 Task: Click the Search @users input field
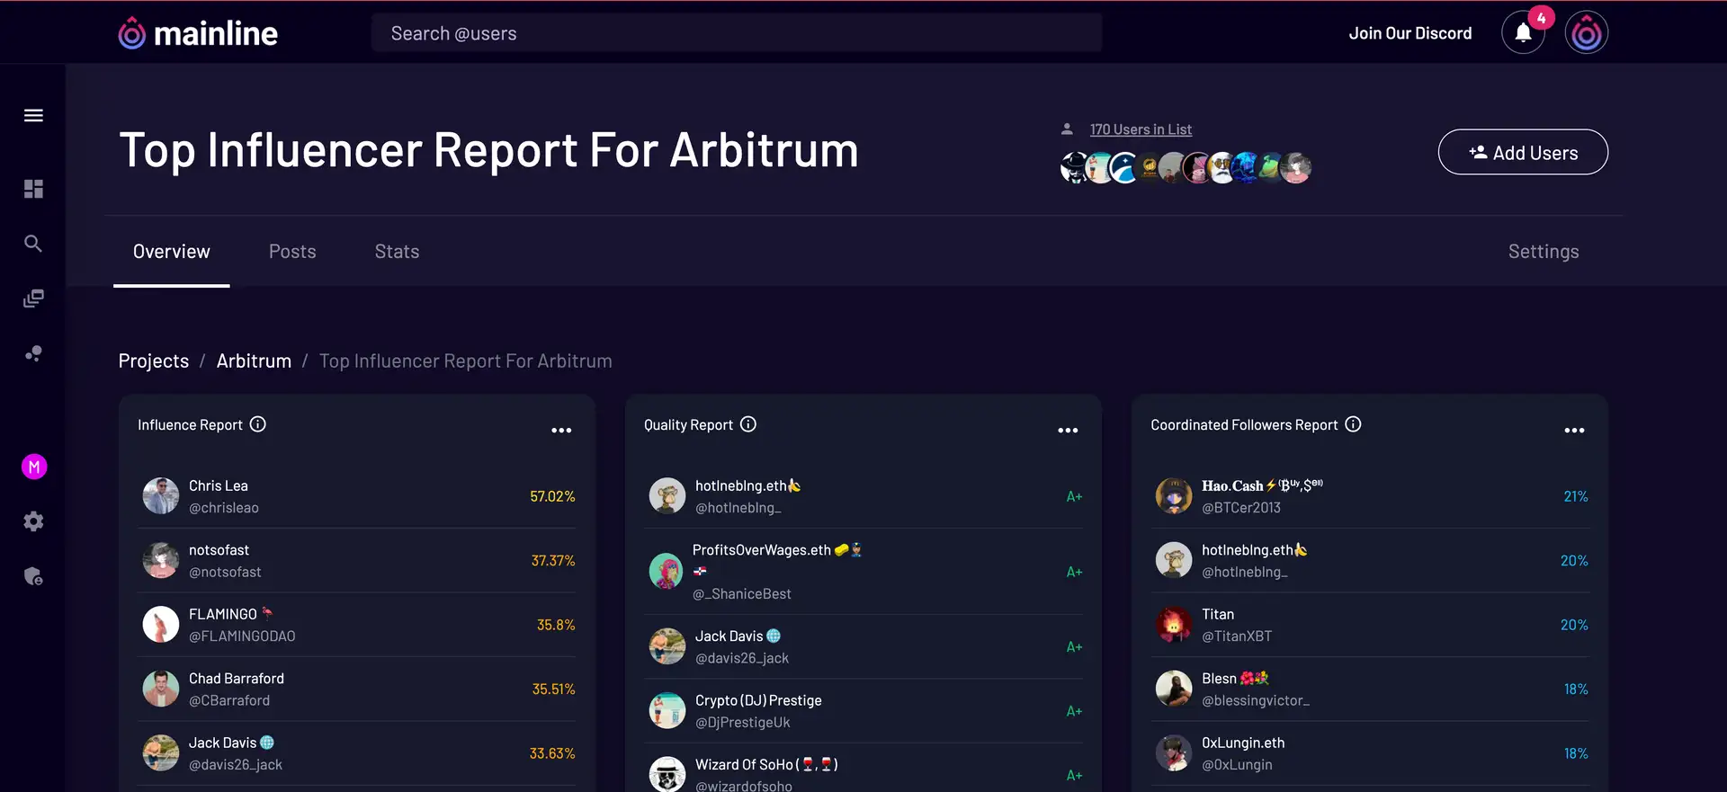click(x=736, y=33)
